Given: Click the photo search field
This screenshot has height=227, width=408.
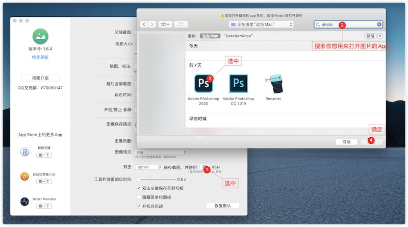Looking at the screenshot, I should pos(348,24).
